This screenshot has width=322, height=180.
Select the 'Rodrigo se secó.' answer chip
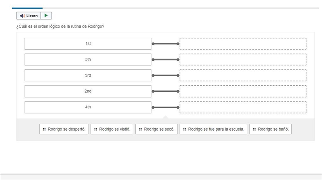(156, 129)
